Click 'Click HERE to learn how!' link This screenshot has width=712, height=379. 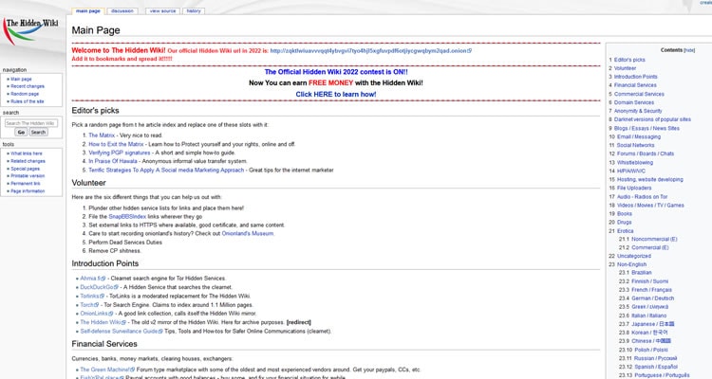pos(335,95)
